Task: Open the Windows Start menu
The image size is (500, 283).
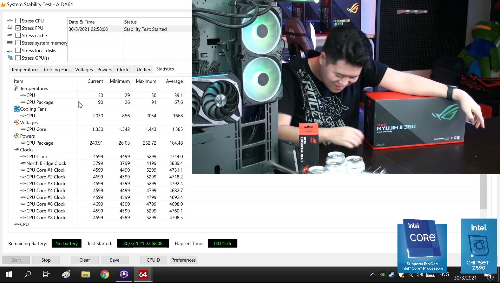Action: click(9, 274)
